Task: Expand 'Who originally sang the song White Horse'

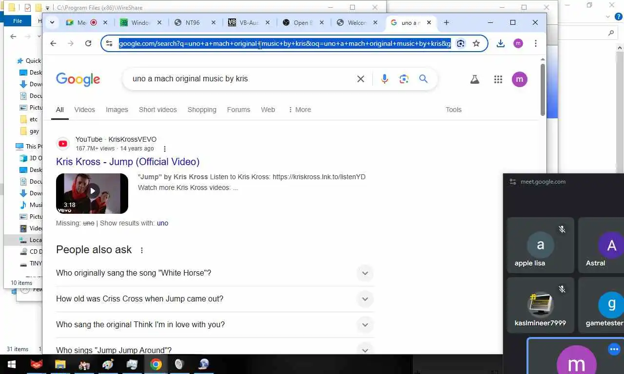Action: [215, 273]
